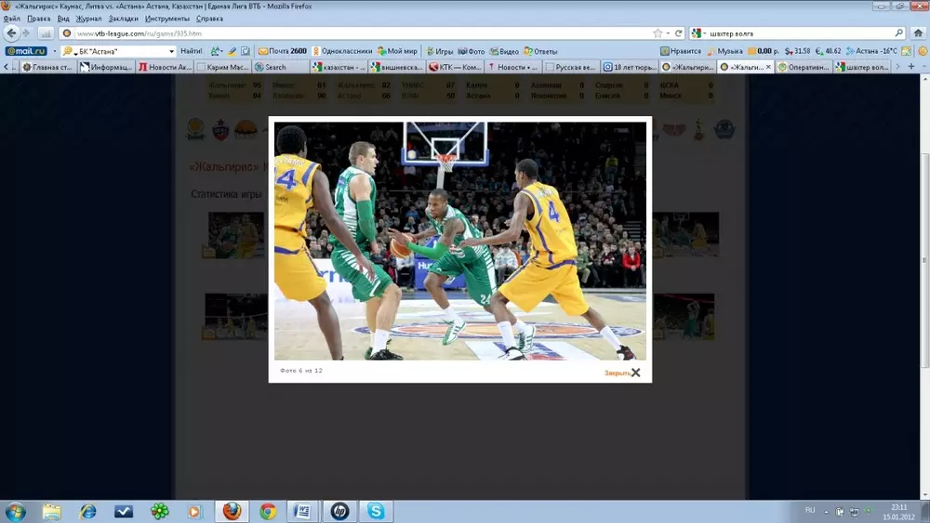The height and width of the screenshot is (523, 930).
Task: Open the Инструменты menu
Action: tap(167, 19)
